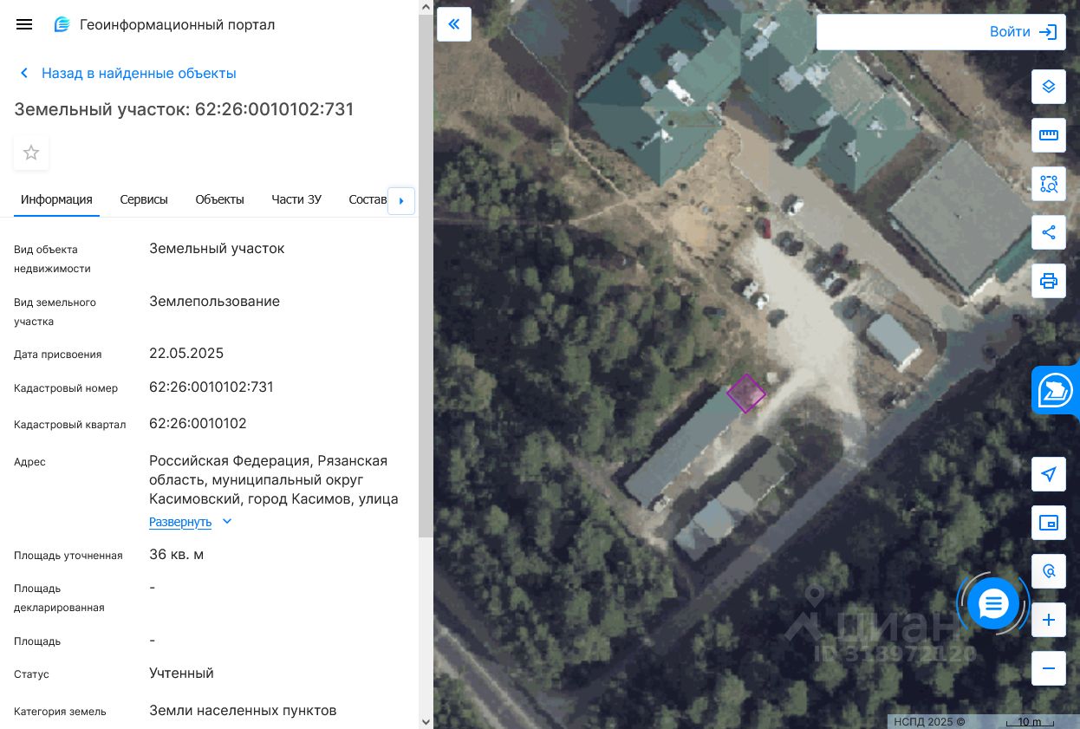Open the map layers panel
The image size is (1080, 729).
pyautogui.click(x=1049, y=87)
